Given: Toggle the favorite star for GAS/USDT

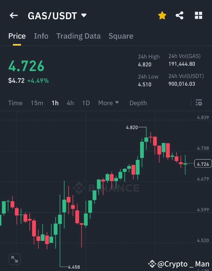Looking at the screenshot, I should pyautogui.click(x=162, y=15).
